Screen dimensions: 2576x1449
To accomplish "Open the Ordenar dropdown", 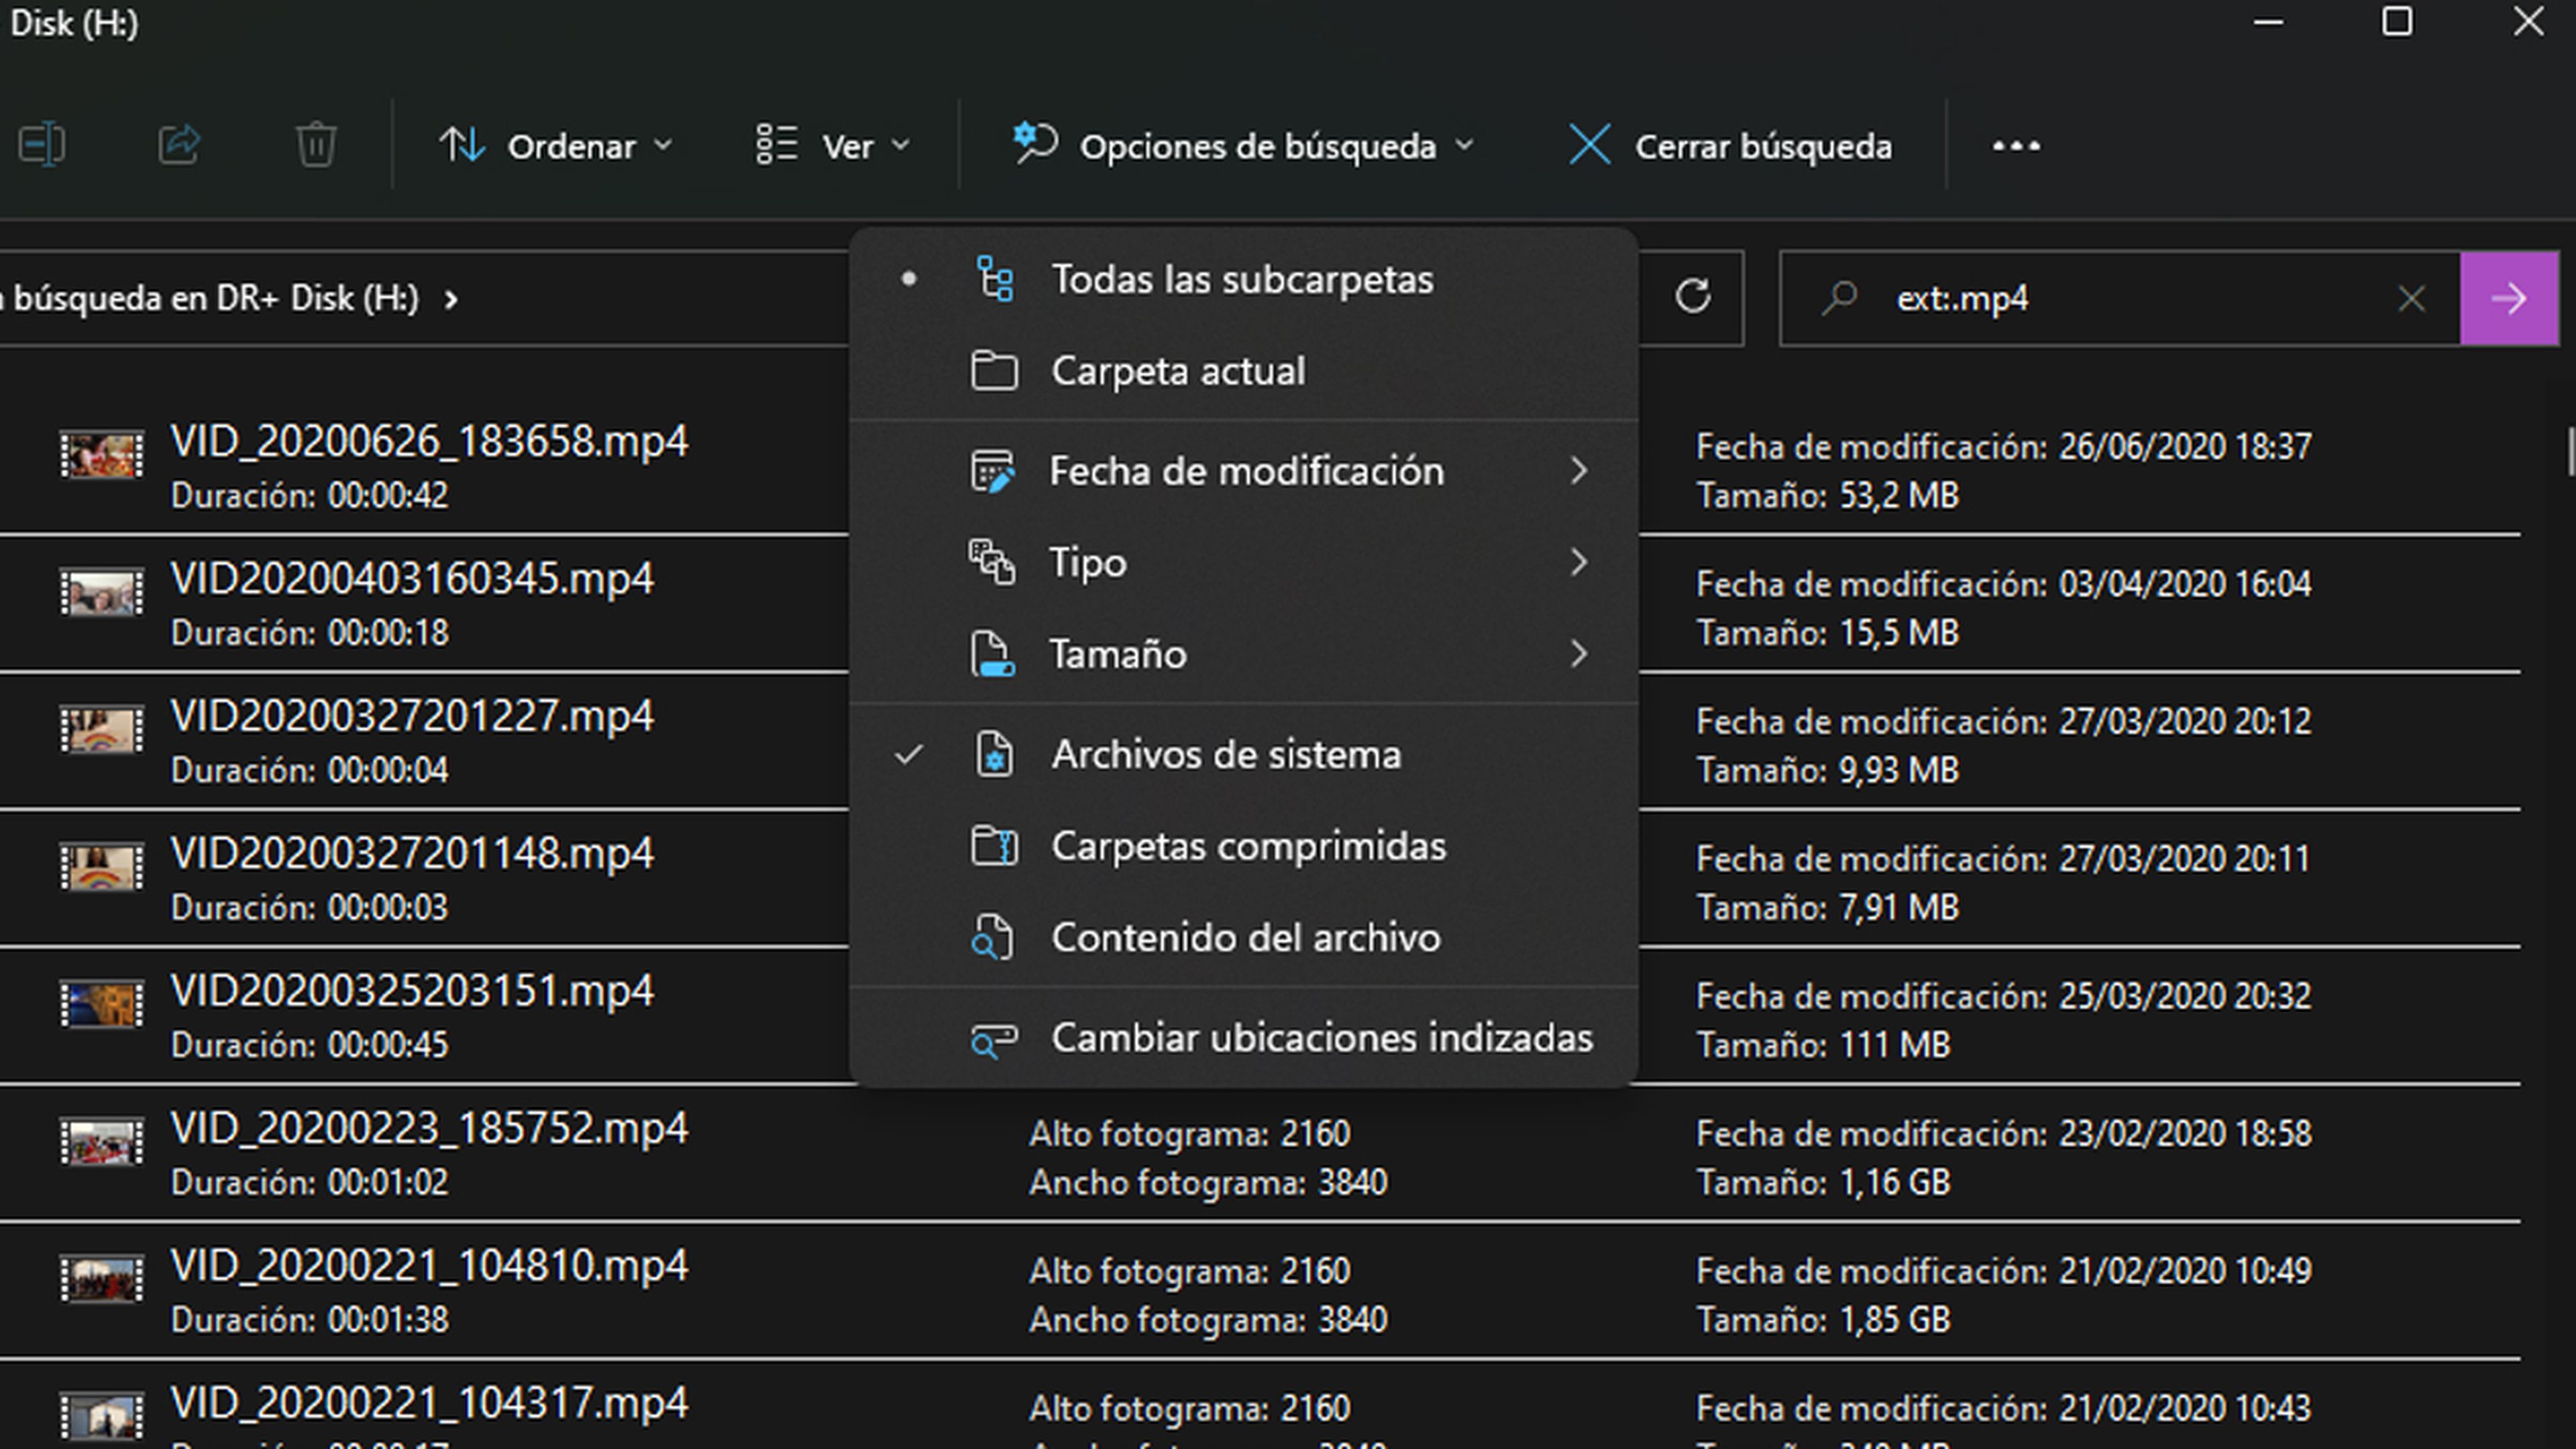I will click(x=556, y=146).
